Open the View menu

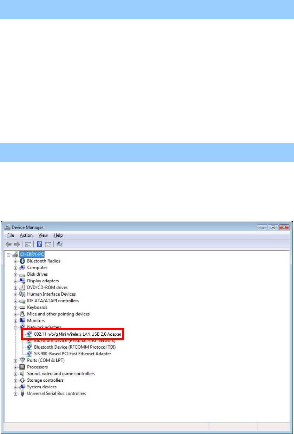43,235
